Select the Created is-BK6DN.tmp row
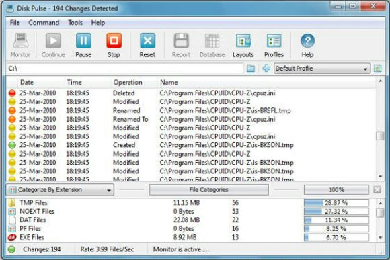Screen dimensions: 390x260 pyautogui.click(x=191, y=145)
